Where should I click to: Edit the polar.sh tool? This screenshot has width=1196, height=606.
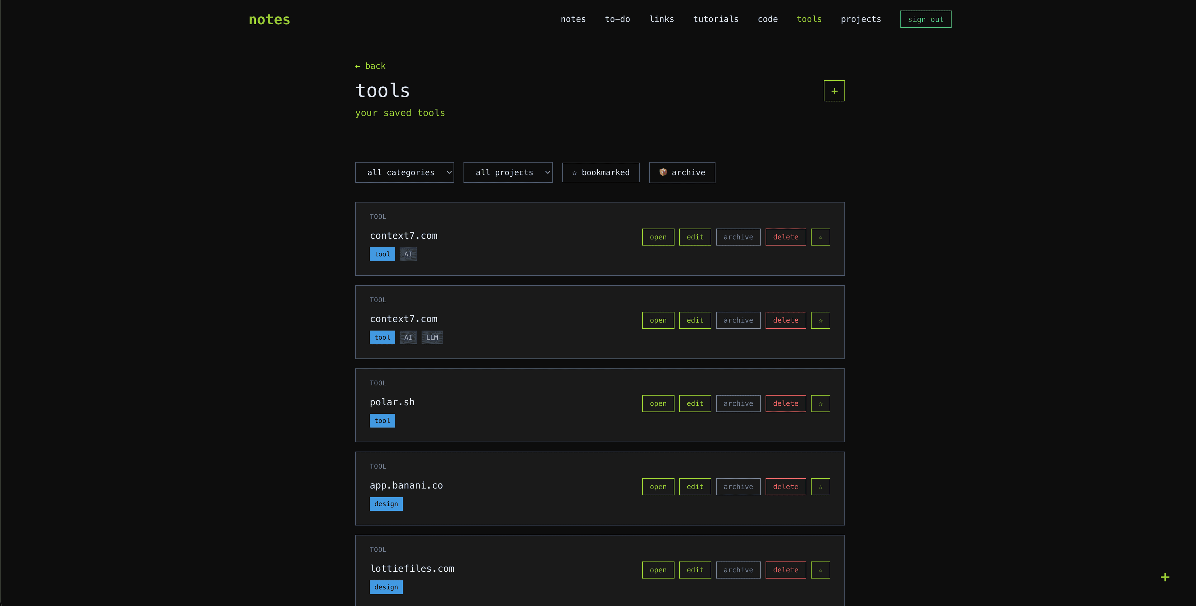click(695, 403)
